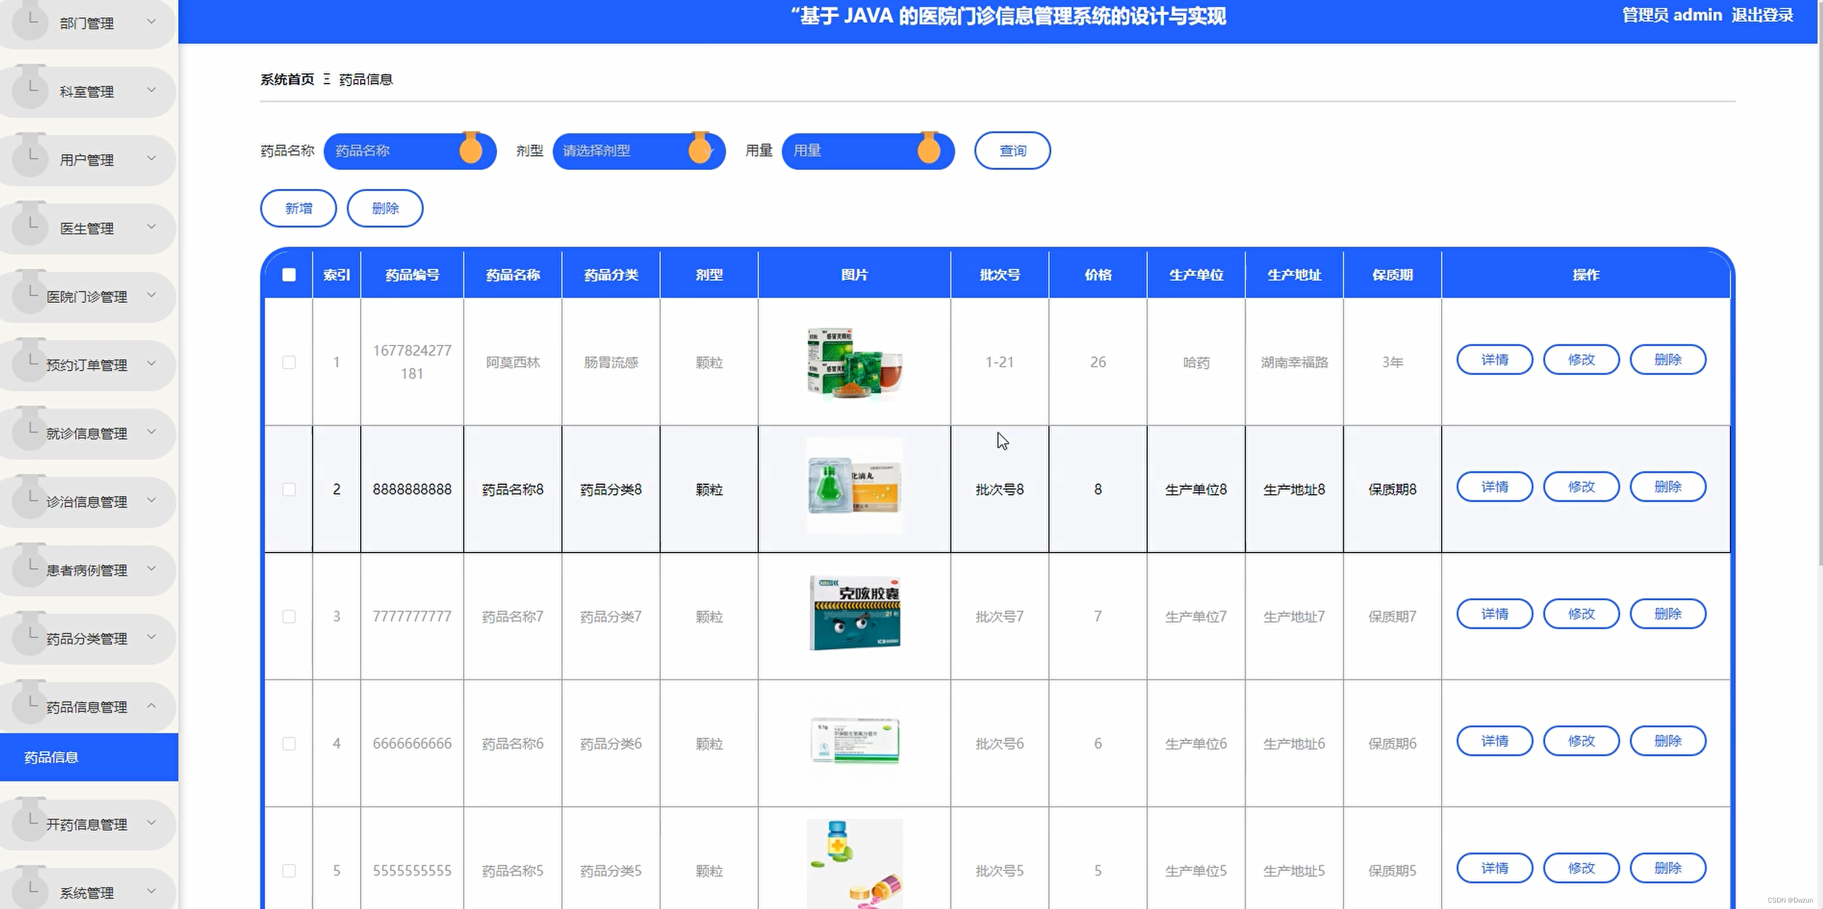Click the 新增 button
The image size is (1823, 909).
coord(298,208)
